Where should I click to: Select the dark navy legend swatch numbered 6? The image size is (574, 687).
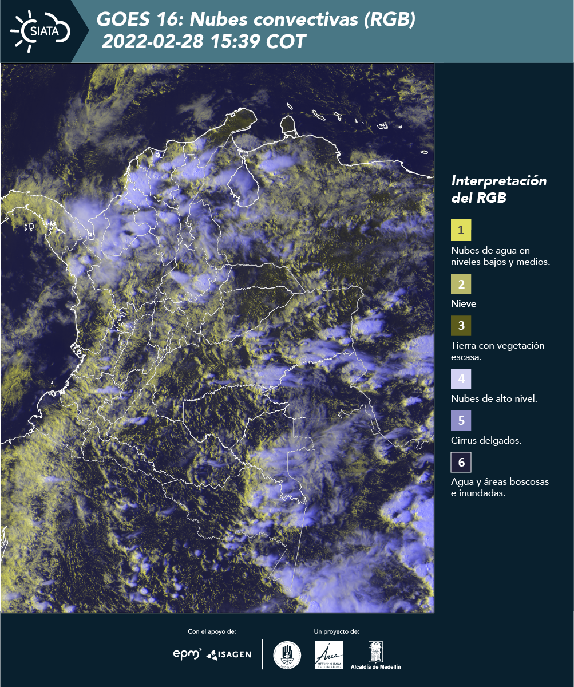click(461, 463)
